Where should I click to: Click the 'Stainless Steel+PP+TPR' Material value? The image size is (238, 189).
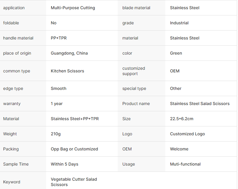click(x=75, y=119)
